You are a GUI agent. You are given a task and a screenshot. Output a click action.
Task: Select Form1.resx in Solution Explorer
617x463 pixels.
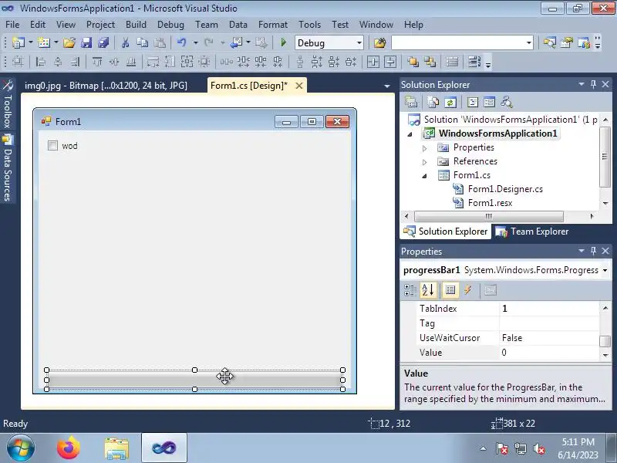click(490, 203)
